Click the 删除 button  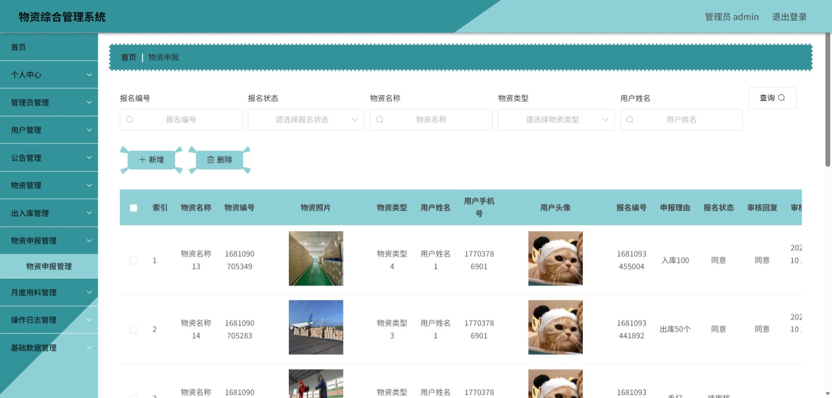click(219, 160)
